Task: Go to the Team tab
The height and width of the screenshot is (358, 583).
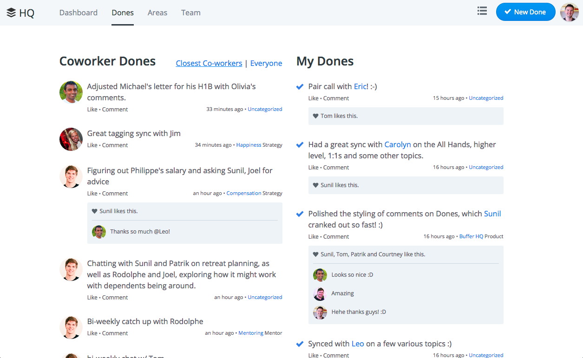Action: click(x=190, y=13)
